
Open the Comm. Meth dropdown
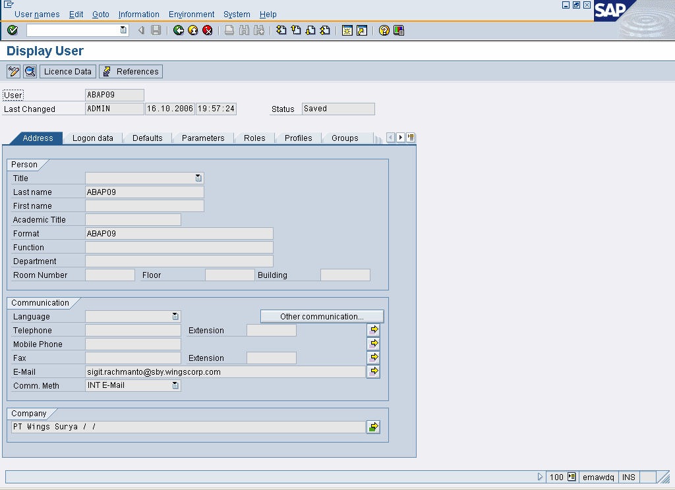pos(175,385)
